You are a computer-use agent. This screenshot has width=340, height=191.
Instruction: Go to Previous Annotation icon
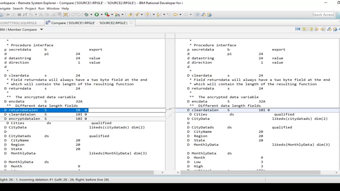159,15
